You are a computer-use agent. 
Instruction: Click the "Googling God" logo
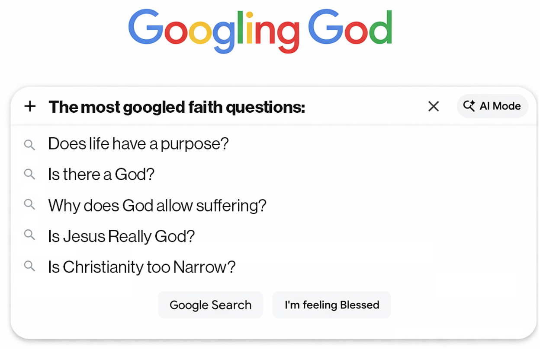(260, 30)
